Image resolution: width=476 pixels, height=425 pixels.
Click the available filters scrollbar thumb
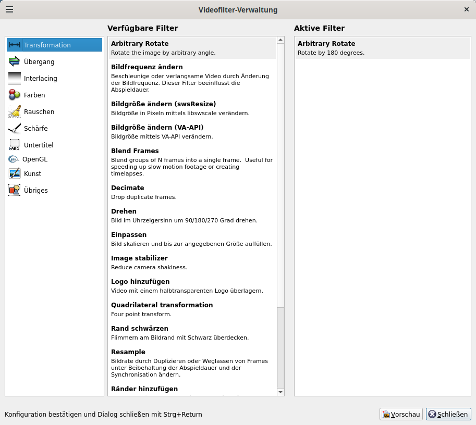[x=280, y=174]
